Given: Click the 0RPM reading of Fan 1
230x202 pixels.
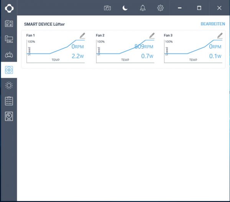Looking at the screenshot, I should (77, 47).
